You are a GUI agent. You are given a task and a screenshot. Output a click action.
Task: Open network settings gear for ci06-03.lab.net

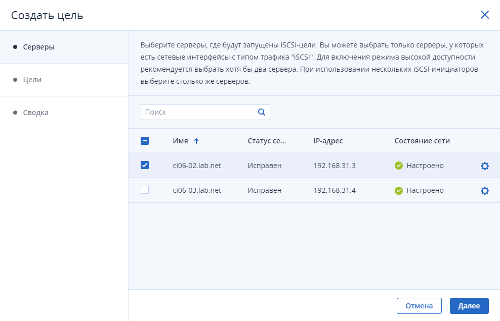[484, 191]
